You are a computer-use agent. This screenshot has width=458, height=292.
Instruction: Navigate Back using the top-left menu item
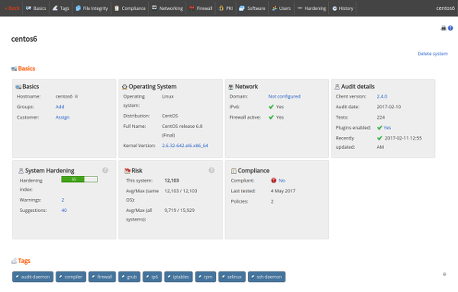pos(11,8)
